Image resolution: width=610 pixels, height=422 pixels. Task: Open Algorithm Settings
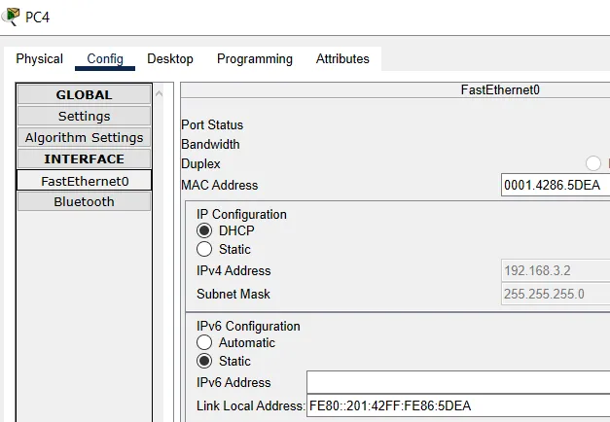[84, 138]
